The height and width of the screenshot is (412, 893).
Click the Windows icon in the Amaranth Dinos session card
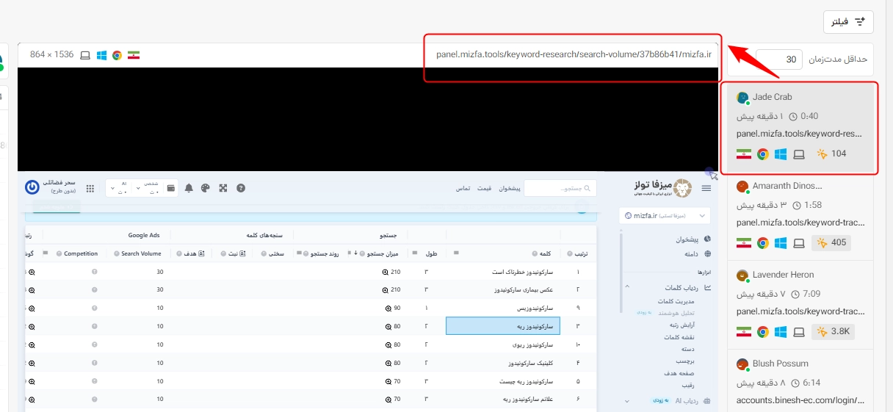(x=781, y=243)
